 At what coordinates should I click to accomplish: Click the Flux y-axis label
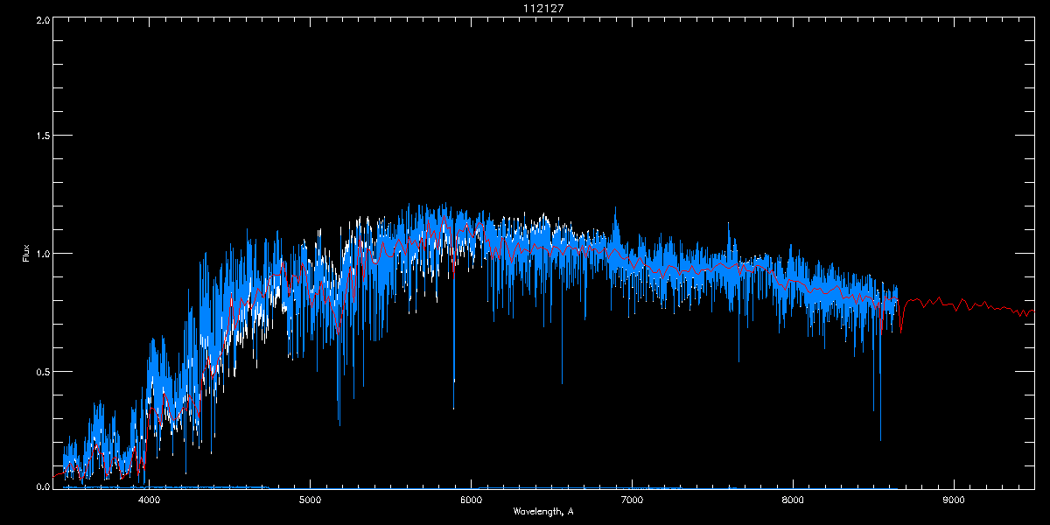click(26, 253)
